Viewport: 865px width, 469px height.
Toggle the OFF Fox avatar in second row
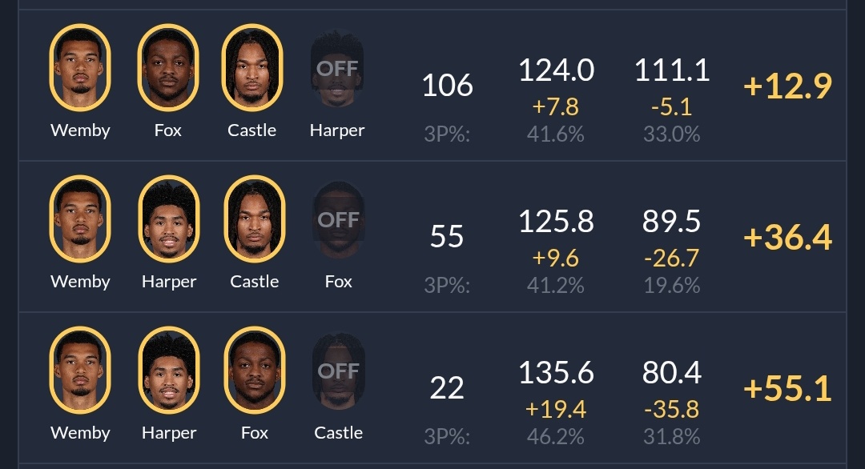(x=338, y=220)
